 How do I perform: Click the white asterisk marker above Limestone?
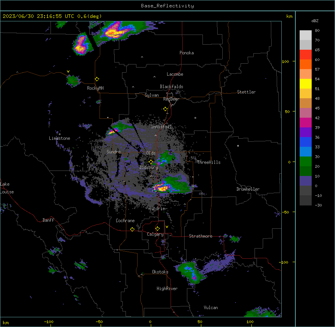click(x=59, y=134)
